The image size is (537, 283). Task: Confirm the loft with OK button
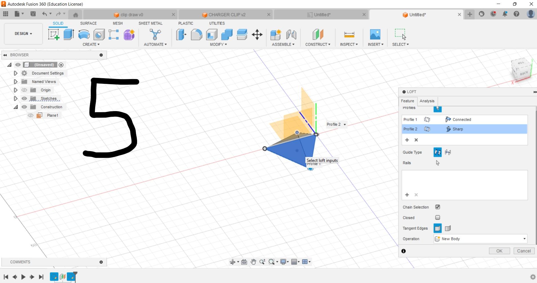[x=500, y=251]
